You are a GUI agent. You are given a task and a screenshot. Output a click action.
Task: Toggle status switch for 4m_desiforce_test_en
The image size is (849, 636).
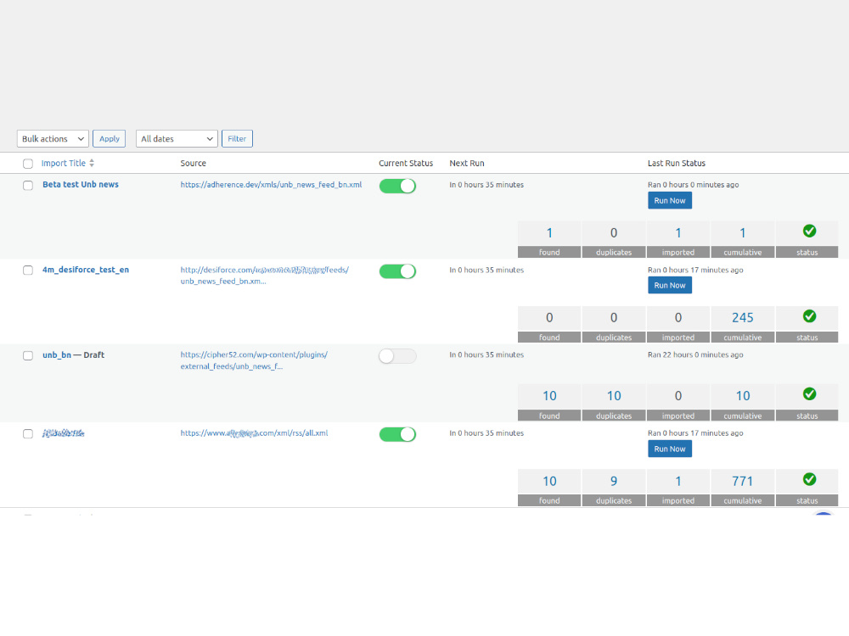point(397,271)
